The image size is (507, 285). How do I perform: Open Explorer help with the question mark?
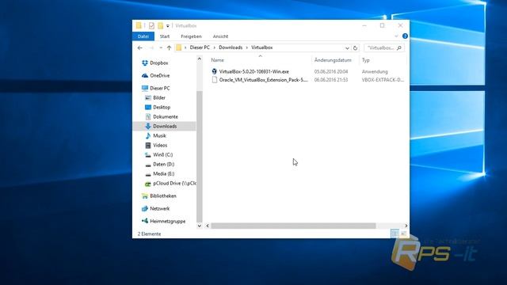coord(405,36)
